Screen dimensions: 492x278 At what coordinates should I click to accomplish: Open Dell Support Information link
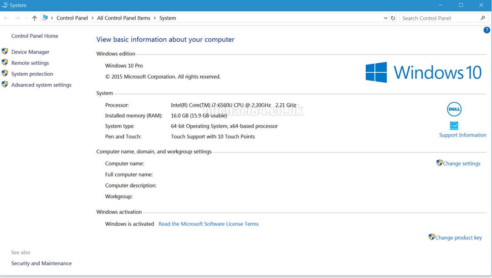pyautogui.click(x=462, y=135)
